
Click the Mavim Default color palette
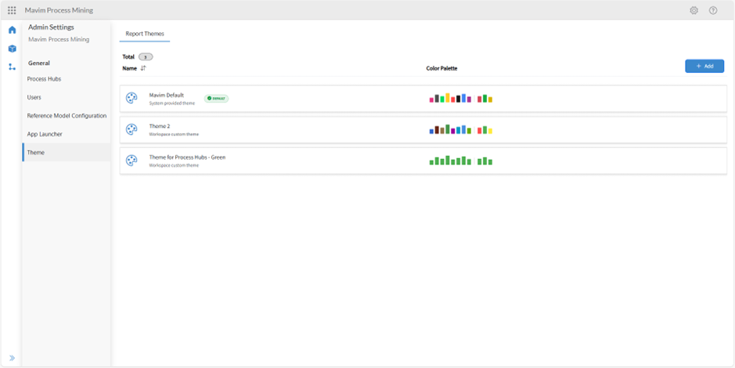pyautogui.click(x=460, y=98)
